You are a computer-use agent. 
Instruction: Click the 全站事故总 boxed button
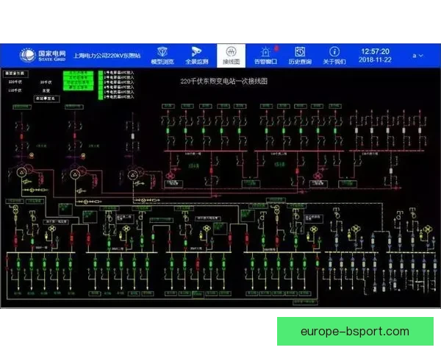point(47,99)
